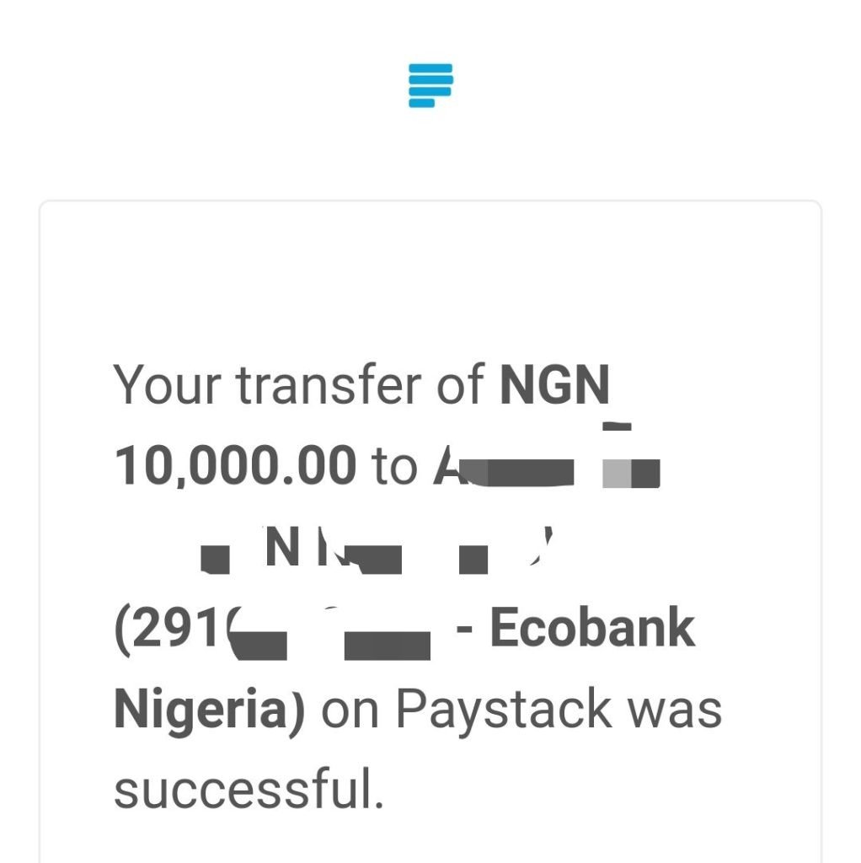Select the bold NGN currency text
The height and width of the screenshot is (863, 861).
click(554, 384)
